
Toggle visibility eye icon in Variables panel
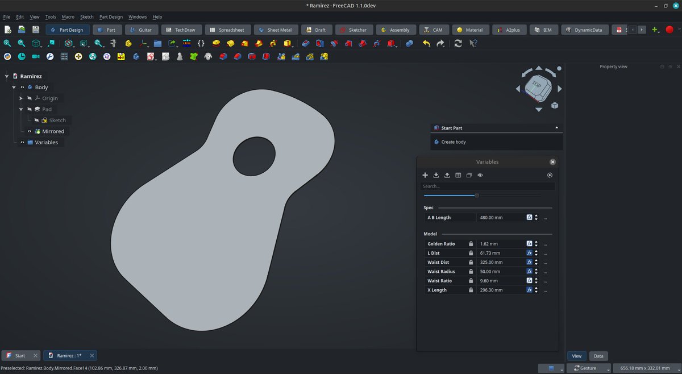tap(480, 175)
